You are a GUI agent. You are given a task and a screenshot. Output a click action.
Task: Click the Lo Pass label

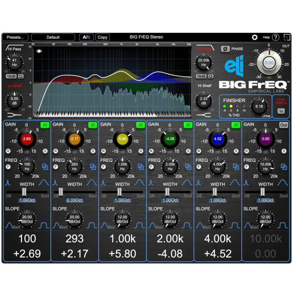click(x=205, y=49)
